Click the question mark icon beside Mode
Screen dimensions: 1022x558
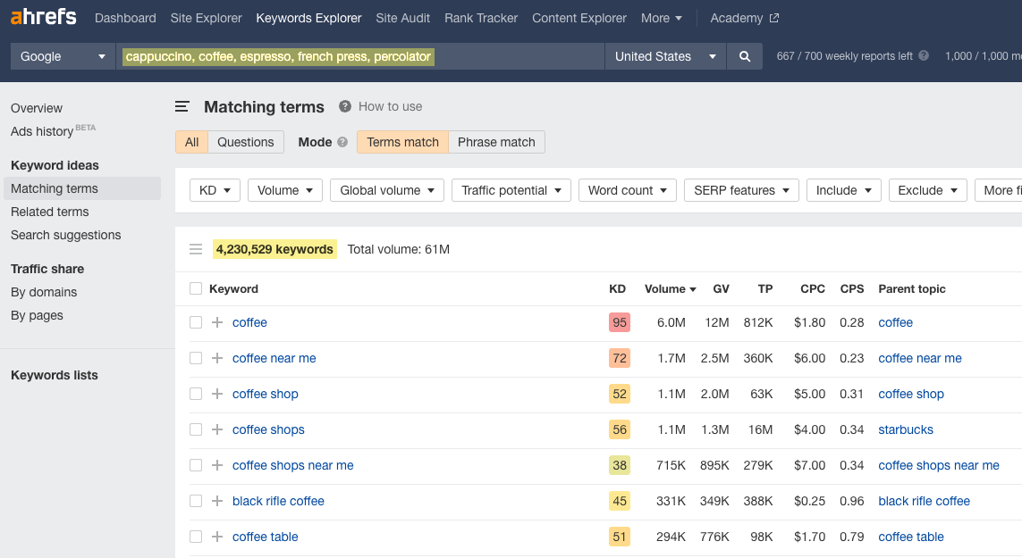342,142
